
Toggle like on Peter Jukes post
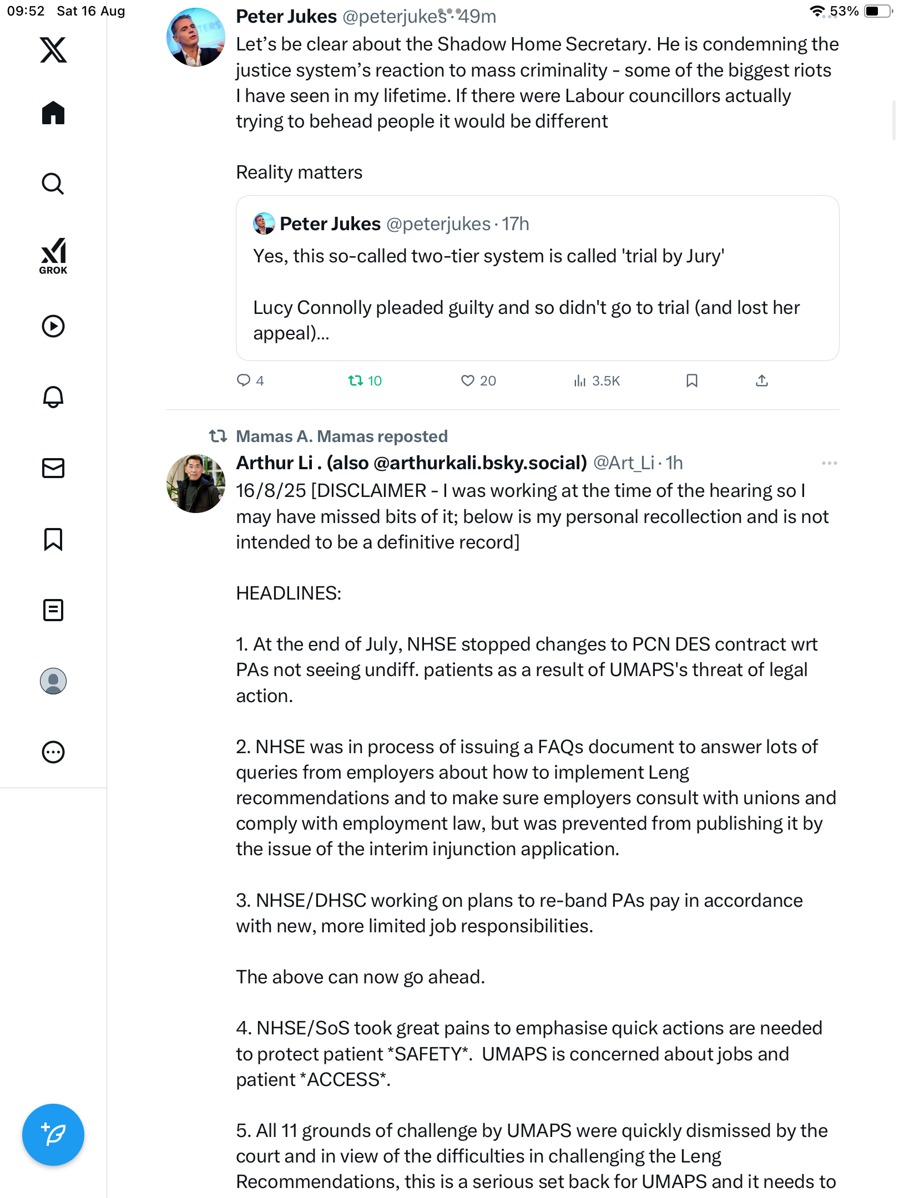pyautogui.click(x=468, y=380)
